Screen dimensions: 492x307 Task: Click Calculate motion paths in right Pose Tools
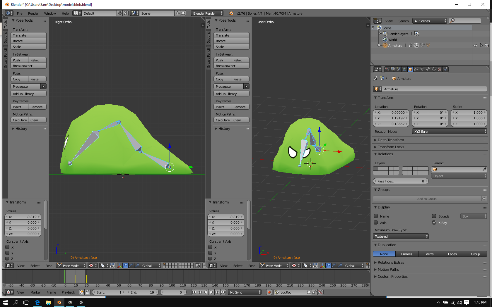[x=223, y=120]
